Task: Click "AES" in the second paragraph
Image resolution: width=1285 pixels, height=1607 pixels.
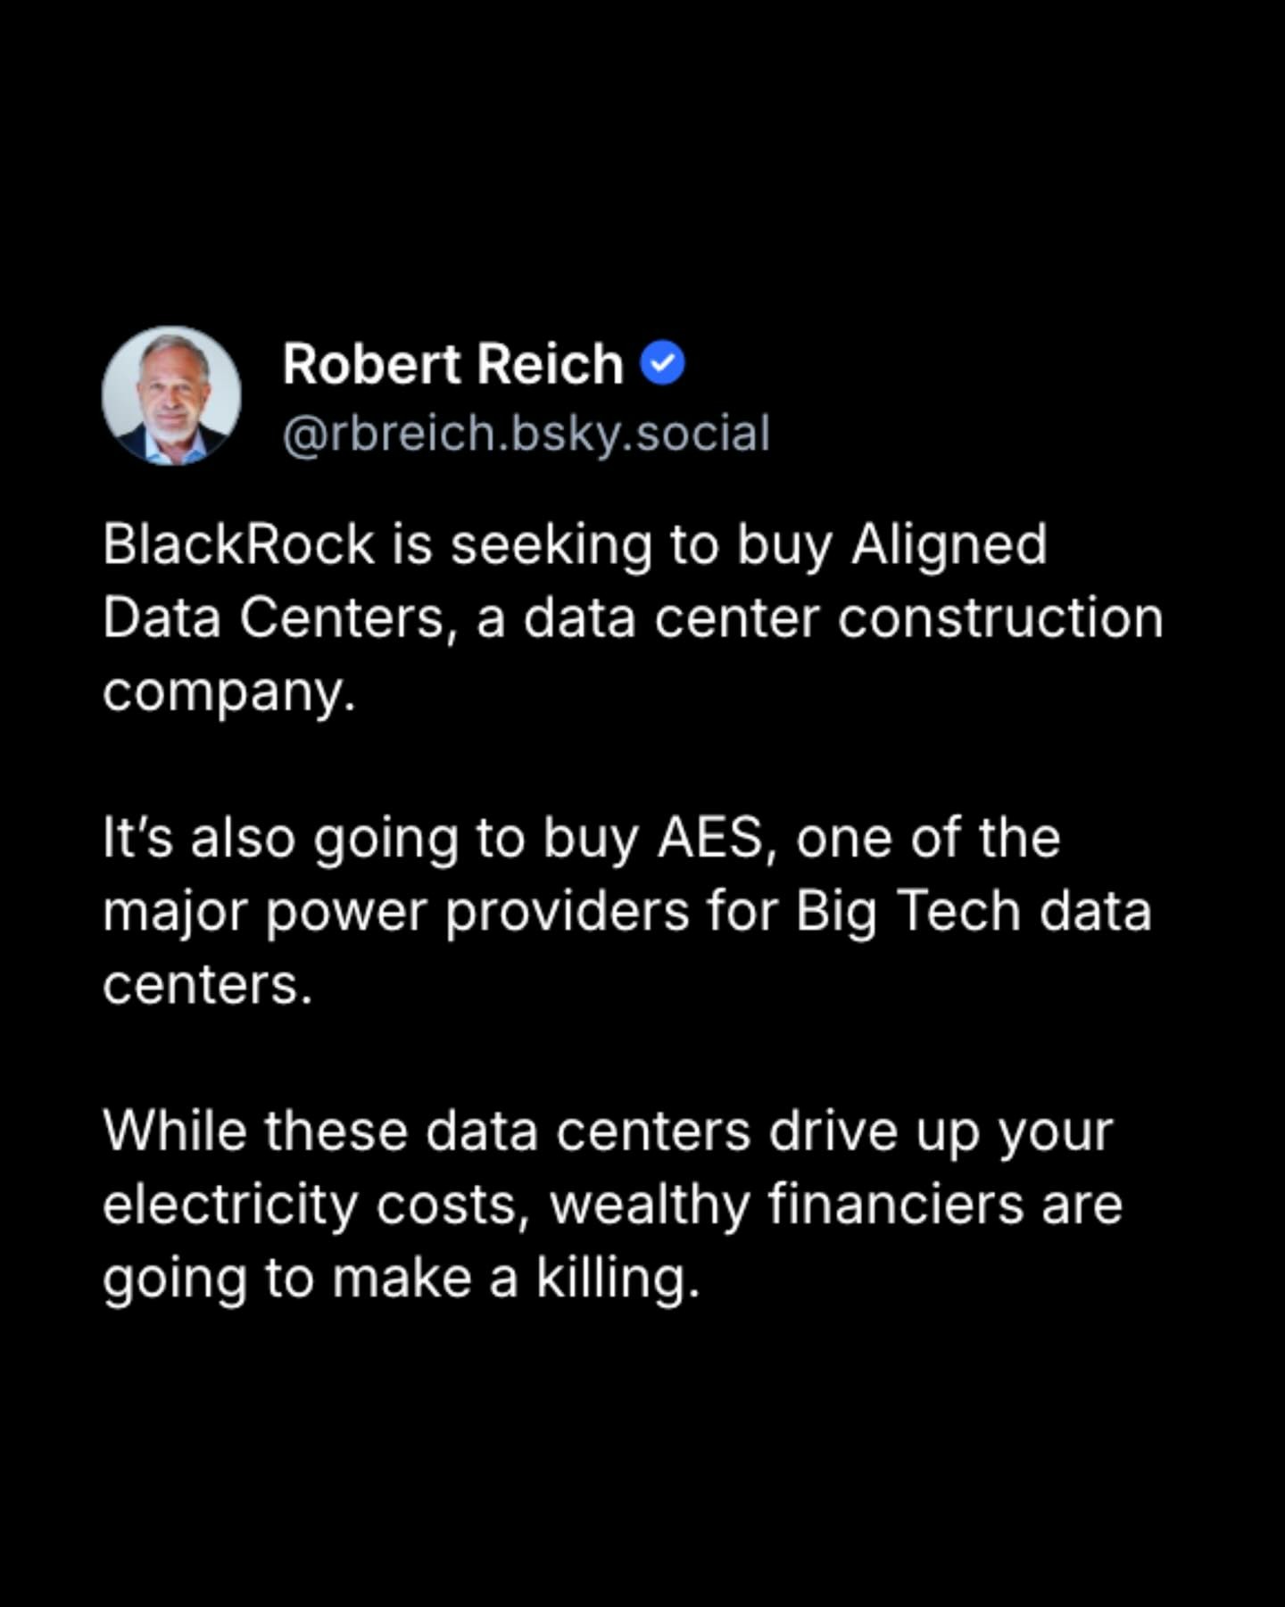Action: 711,838
